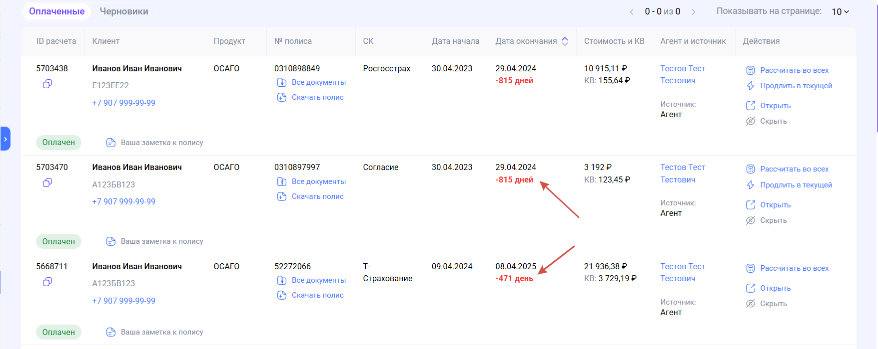Click Продлить в текущей for calculation 5703470
Viewport: 878px width, 349px height.
796,185
